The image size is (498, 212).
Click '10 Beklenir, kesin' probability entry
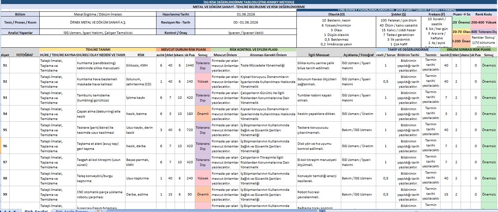(336, 20)
